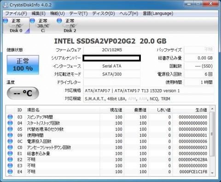Select the スタート/ストップ回数 attribute name
This screenshot has height=182, width=221.
click(x=43, y=123)
